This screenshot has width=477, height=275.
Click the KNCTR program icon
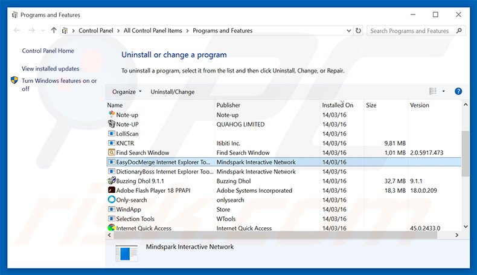click(x=112, y=143)
